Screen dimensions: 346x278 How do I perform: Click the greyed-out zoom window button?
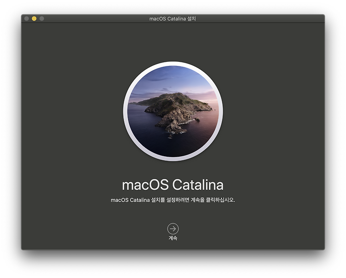click(42, 18)
